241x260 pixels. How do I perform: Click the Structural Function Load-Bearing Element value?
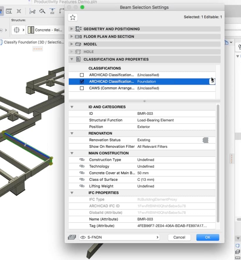155,120
